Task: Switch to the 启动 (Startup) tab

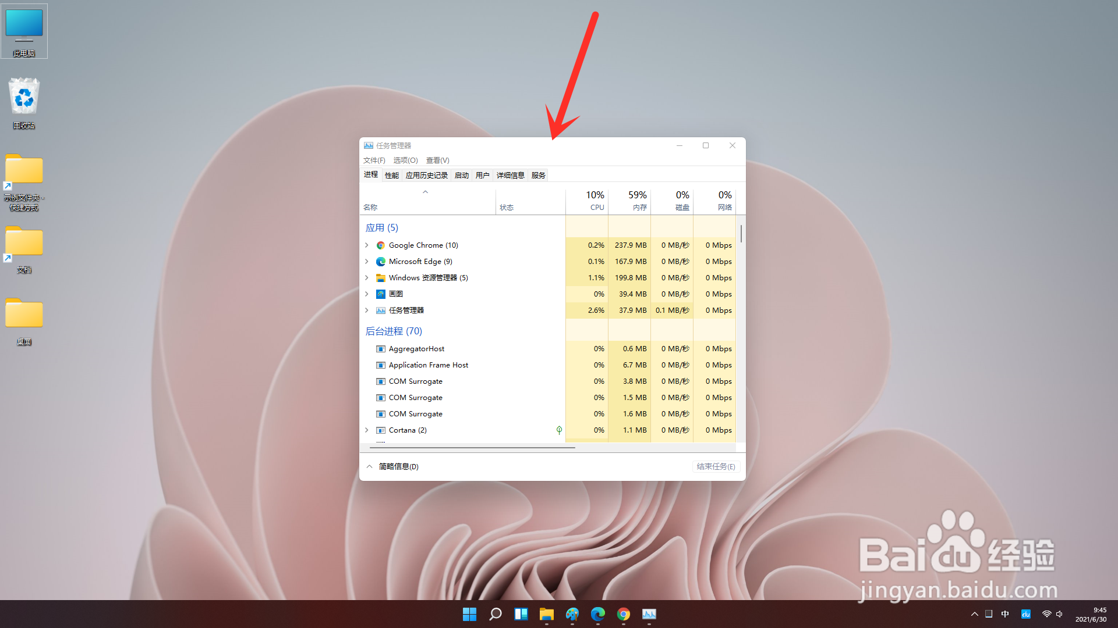Action: (461, 176)
